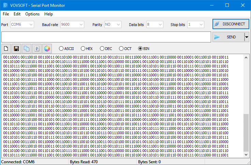Open the File menu

point(6,14)
